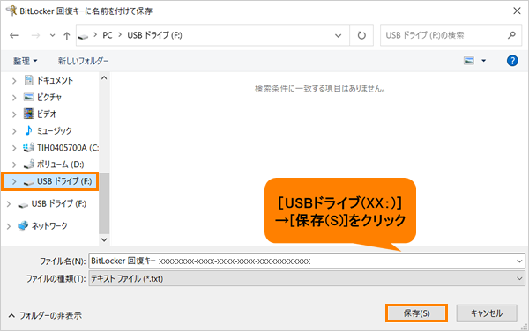Select USB ドライブ (F:) breadcrumb in address bar
The height and width of the screenshot is (331, 529).
click(154, 35)
